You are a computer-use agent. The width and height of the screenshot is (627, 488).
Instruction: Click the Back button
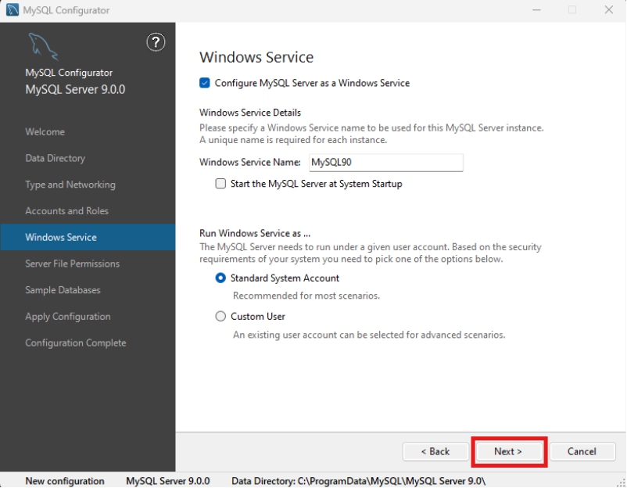point(435,451)
